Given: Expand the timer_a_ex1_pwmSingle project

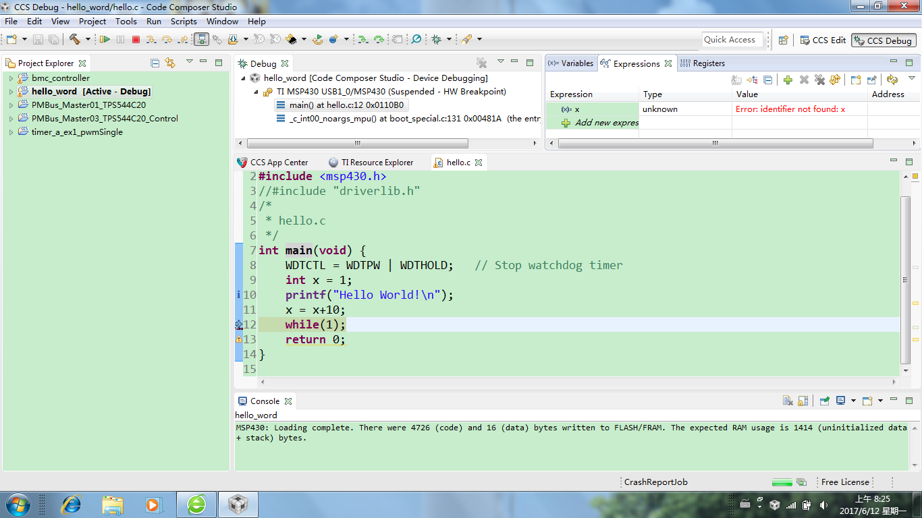Looking at the screenshot, I should (x=11, y=132).
